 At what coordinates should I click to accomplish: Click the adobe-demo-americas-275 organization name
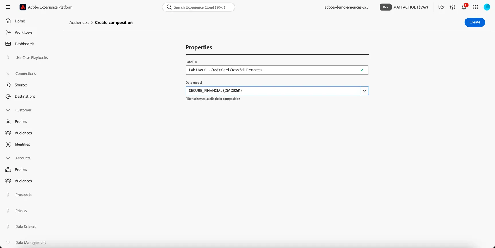coord(346,7)
